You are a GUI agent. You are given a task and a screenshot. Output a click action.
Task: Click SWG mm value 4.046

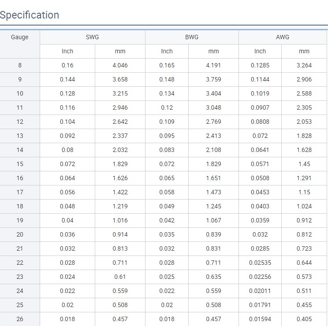tap(120, 65)
